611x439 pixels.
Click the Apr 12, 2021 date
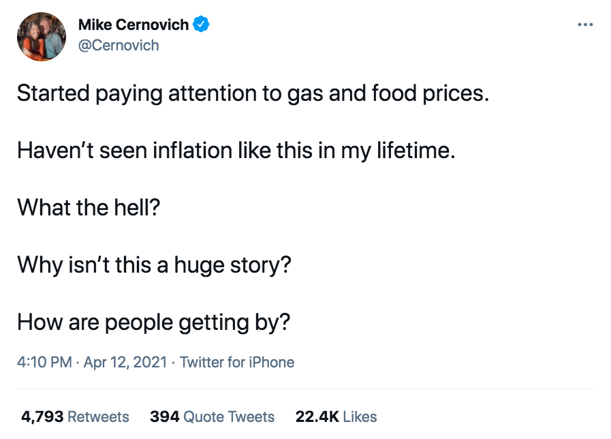125,362
